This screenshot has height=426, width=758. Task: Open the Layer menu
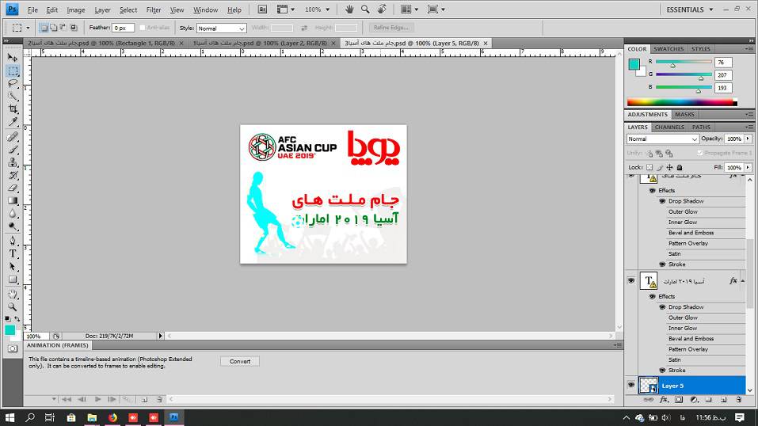pyautogui.click(x=102, y=10)
